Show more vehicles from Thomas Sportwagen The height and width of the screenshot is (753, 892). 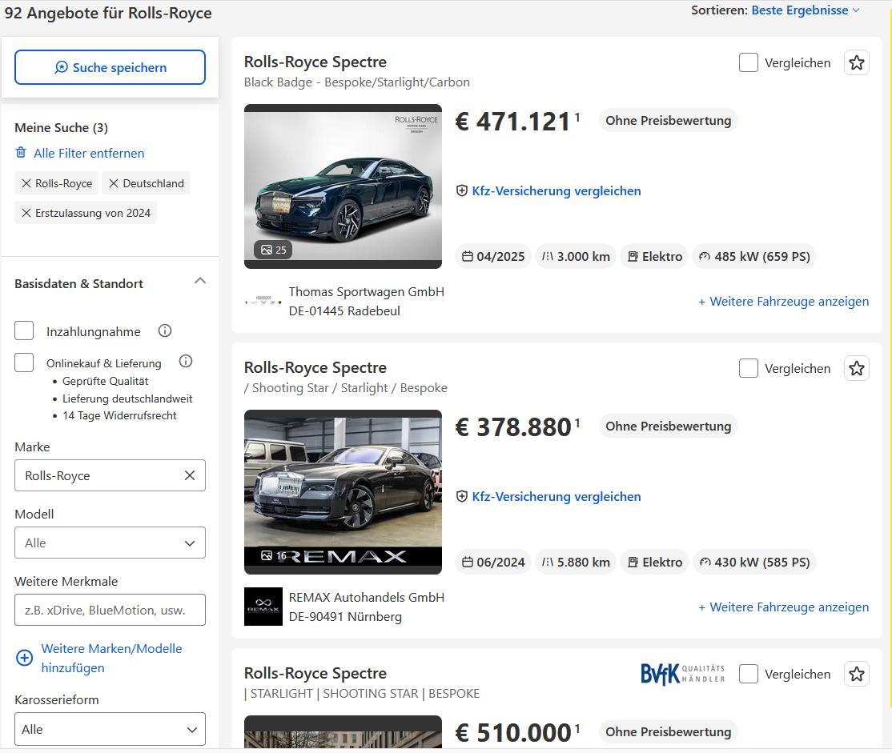point(783,302)
